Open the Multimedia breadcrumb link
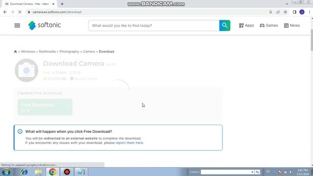 [x=47, y=51]
